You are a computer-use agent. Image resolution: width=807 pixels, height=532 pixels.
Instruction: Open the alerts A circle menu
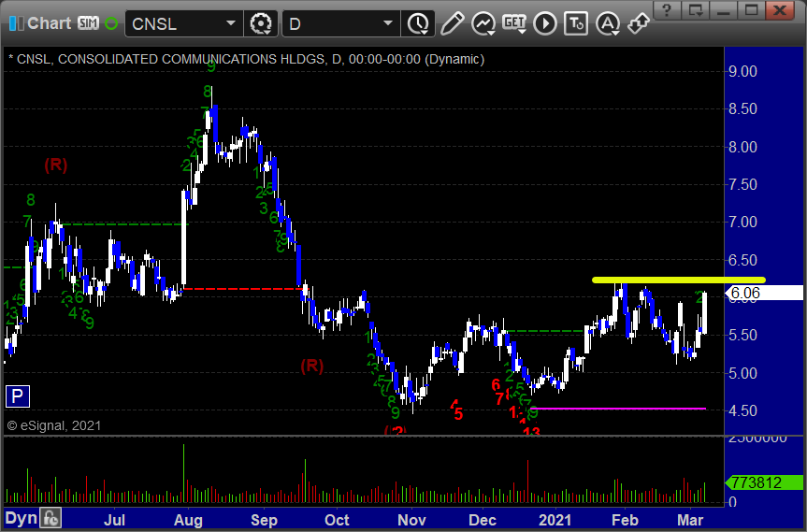pos(608,24)
